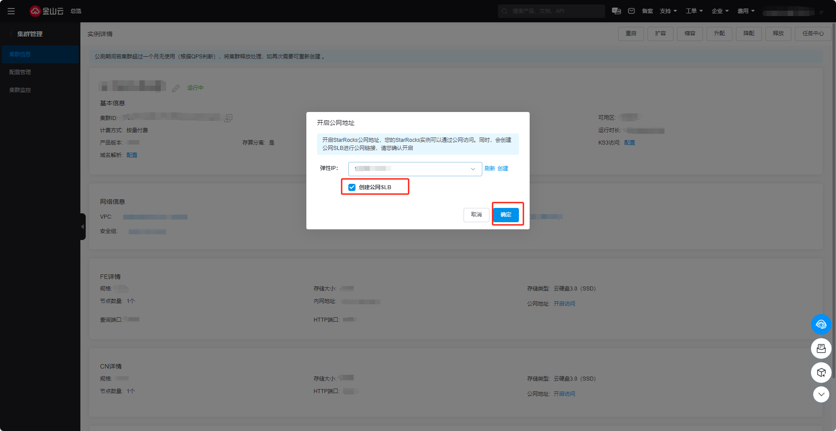The image size is (836, 431).
Task: Click the blurred 安全组 link
Action: click(147, 232)
